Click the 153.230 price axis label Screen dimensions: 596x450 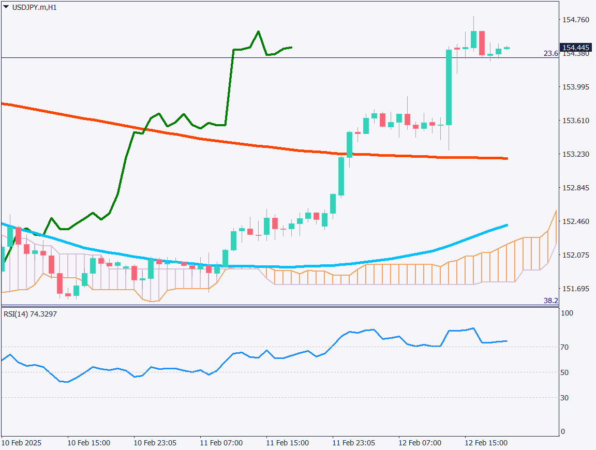[x=575, y=154]
